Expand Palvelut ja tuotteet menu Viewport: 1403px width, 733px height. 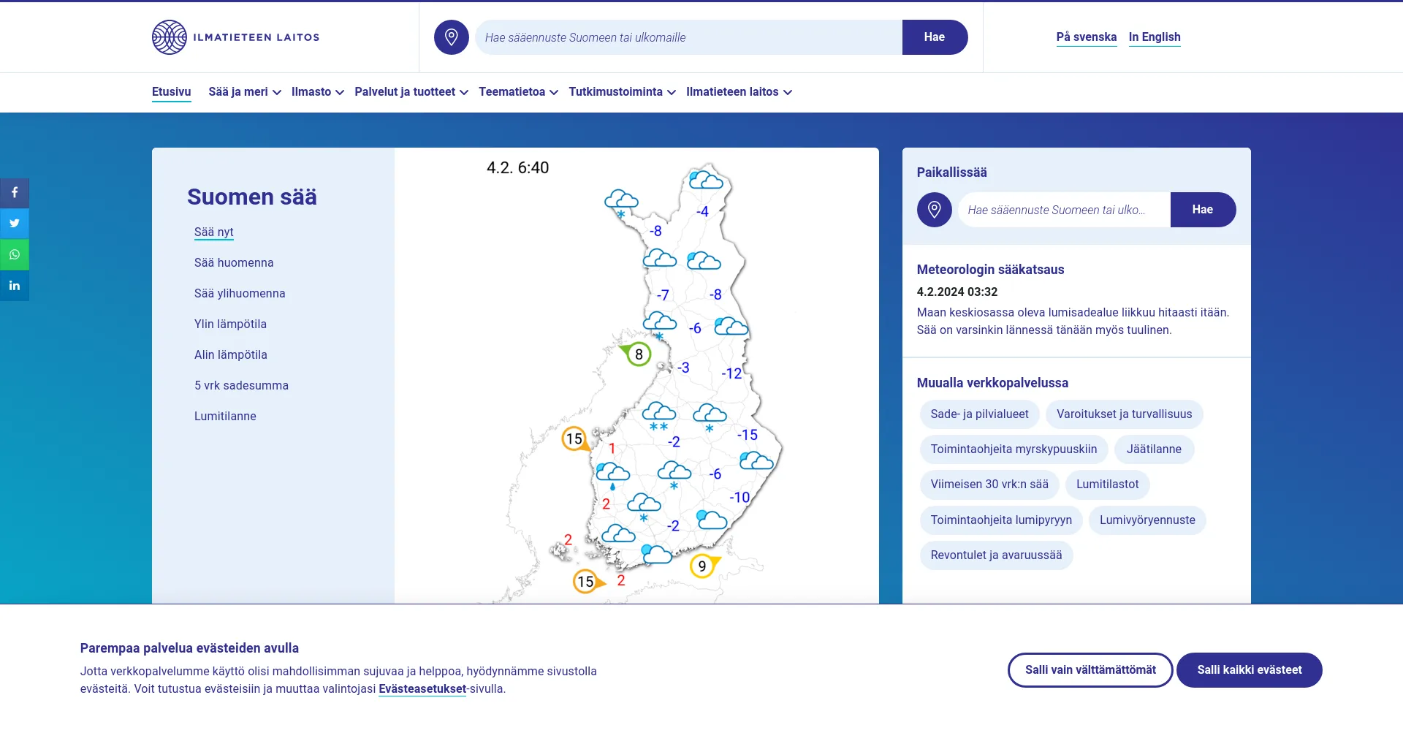(x=411, y=92)
